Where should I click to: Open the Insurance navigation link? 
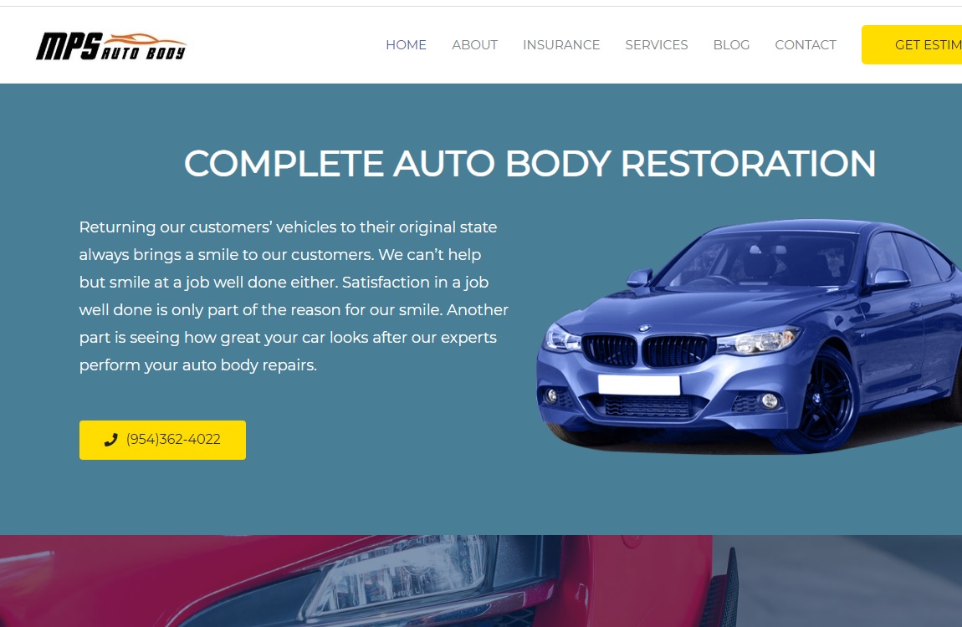[560, 45]
